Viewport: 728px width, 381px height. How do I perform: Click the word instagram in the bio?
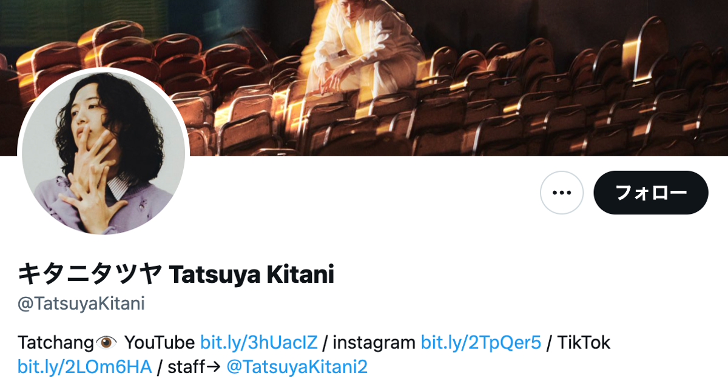coord(374,343)
